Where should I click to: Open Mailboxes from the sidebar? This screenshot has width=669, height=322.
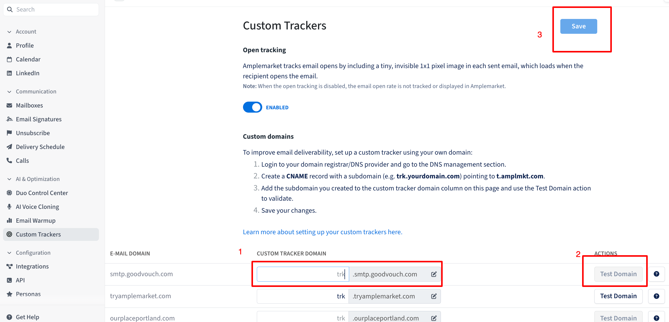[x=29, y=105]
